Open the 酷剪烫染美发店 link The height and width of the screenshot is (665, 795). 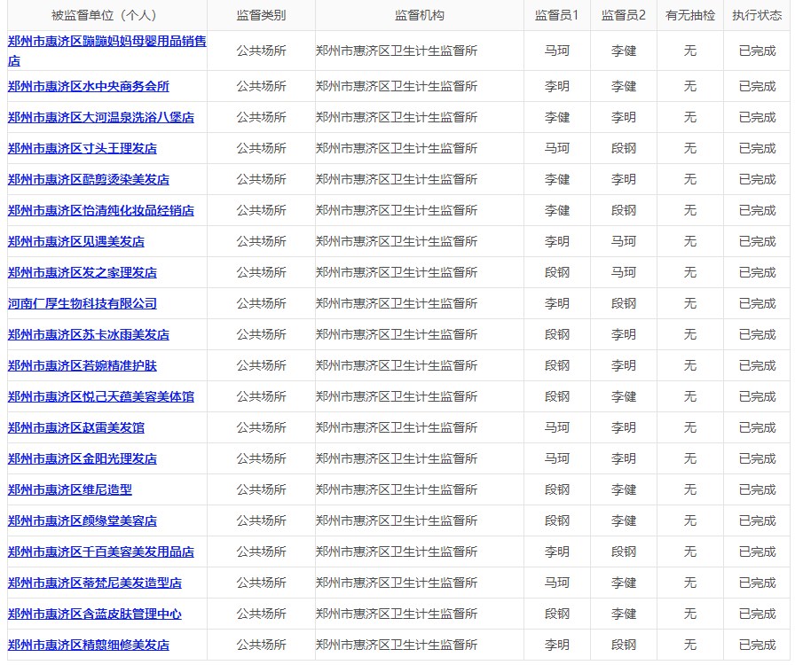pyautogui.click(x=88, y=179)
